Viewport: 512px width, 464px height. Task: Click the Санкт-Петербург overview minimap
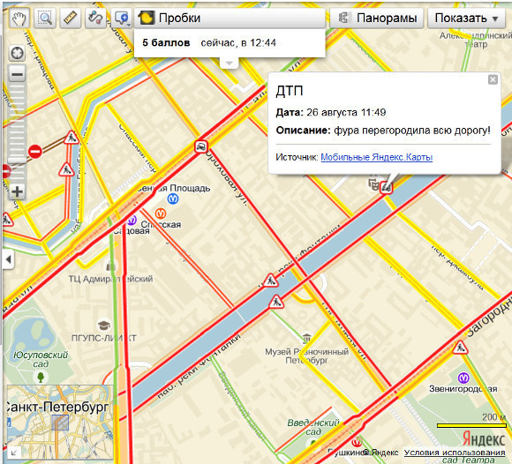pos(60,422)
